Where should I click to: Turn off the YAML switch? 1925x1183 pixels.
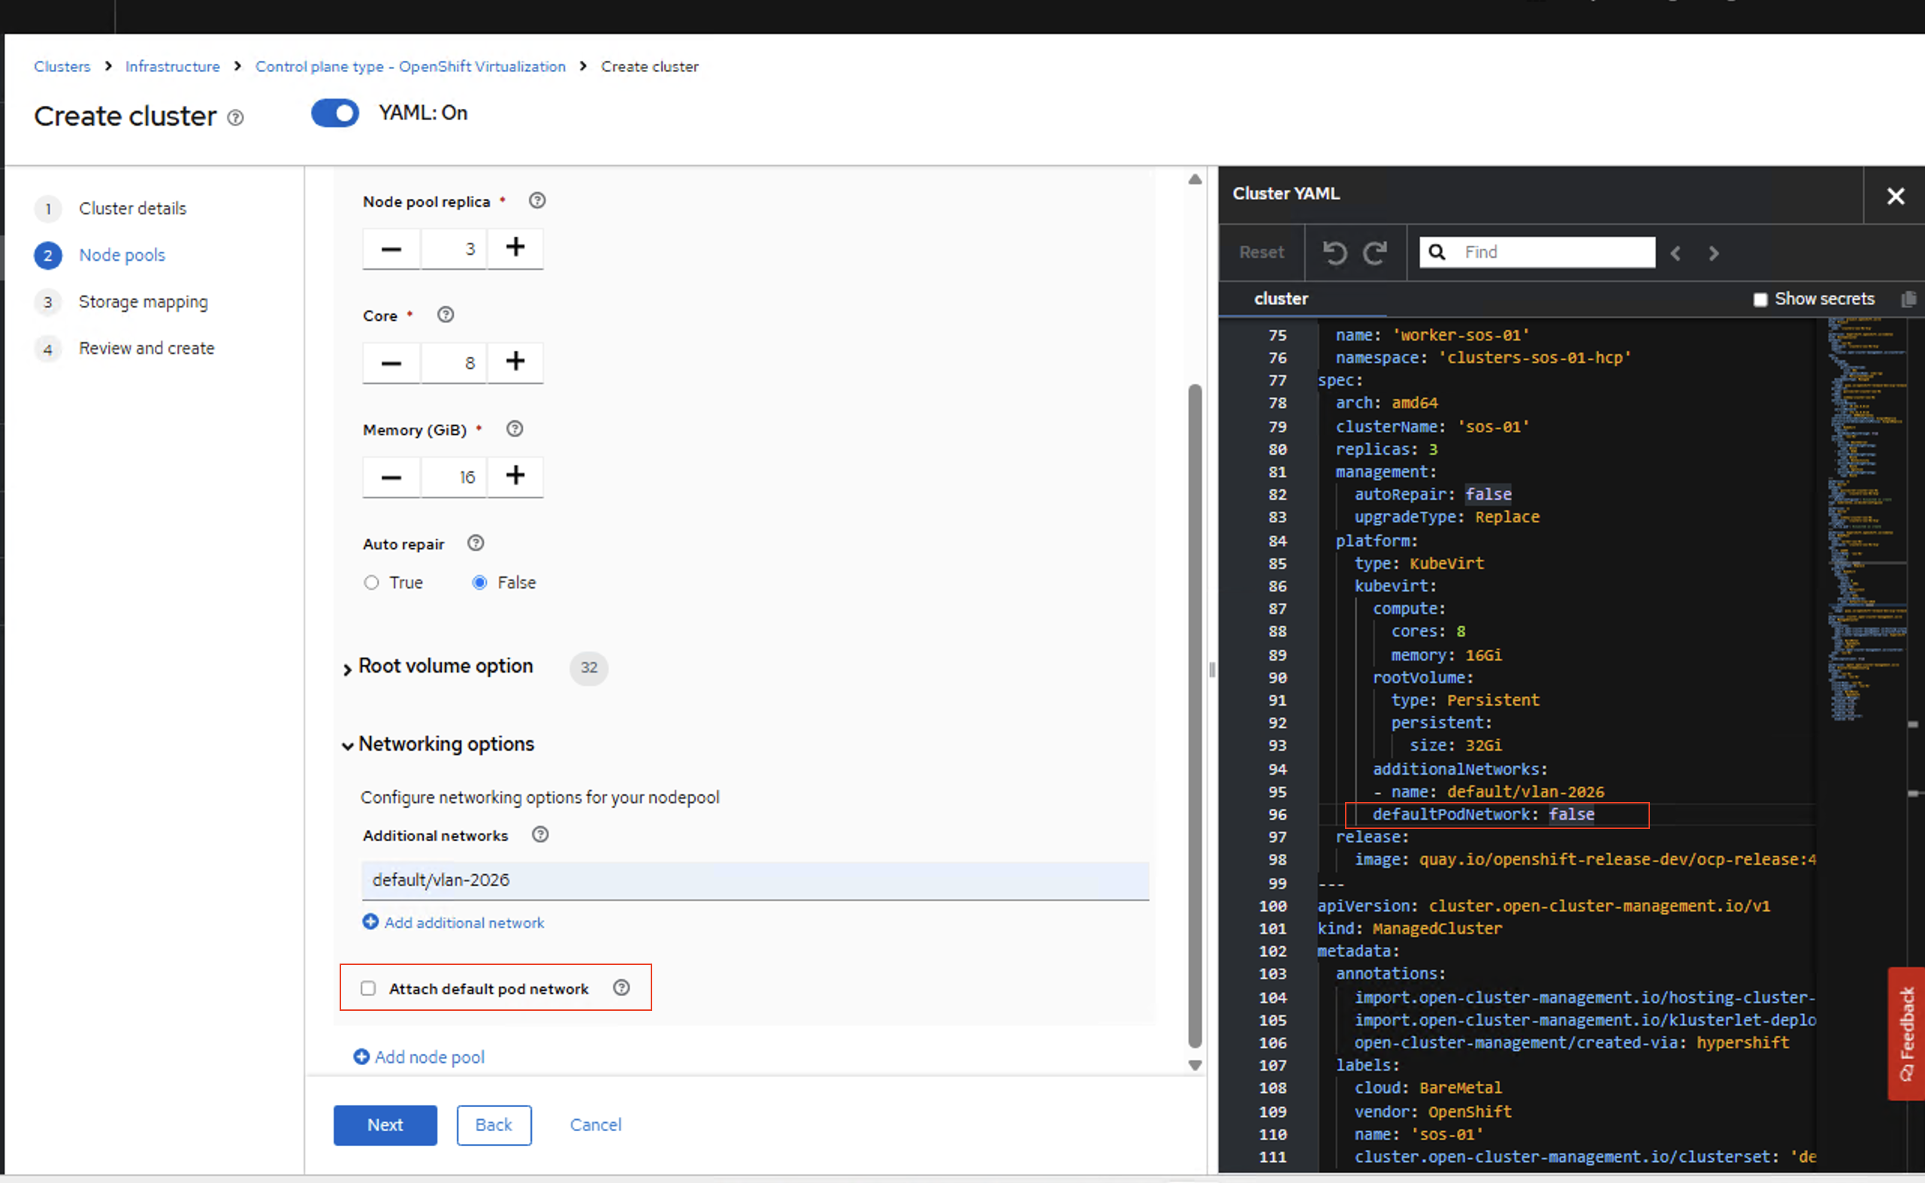click(x=335, y=113)
